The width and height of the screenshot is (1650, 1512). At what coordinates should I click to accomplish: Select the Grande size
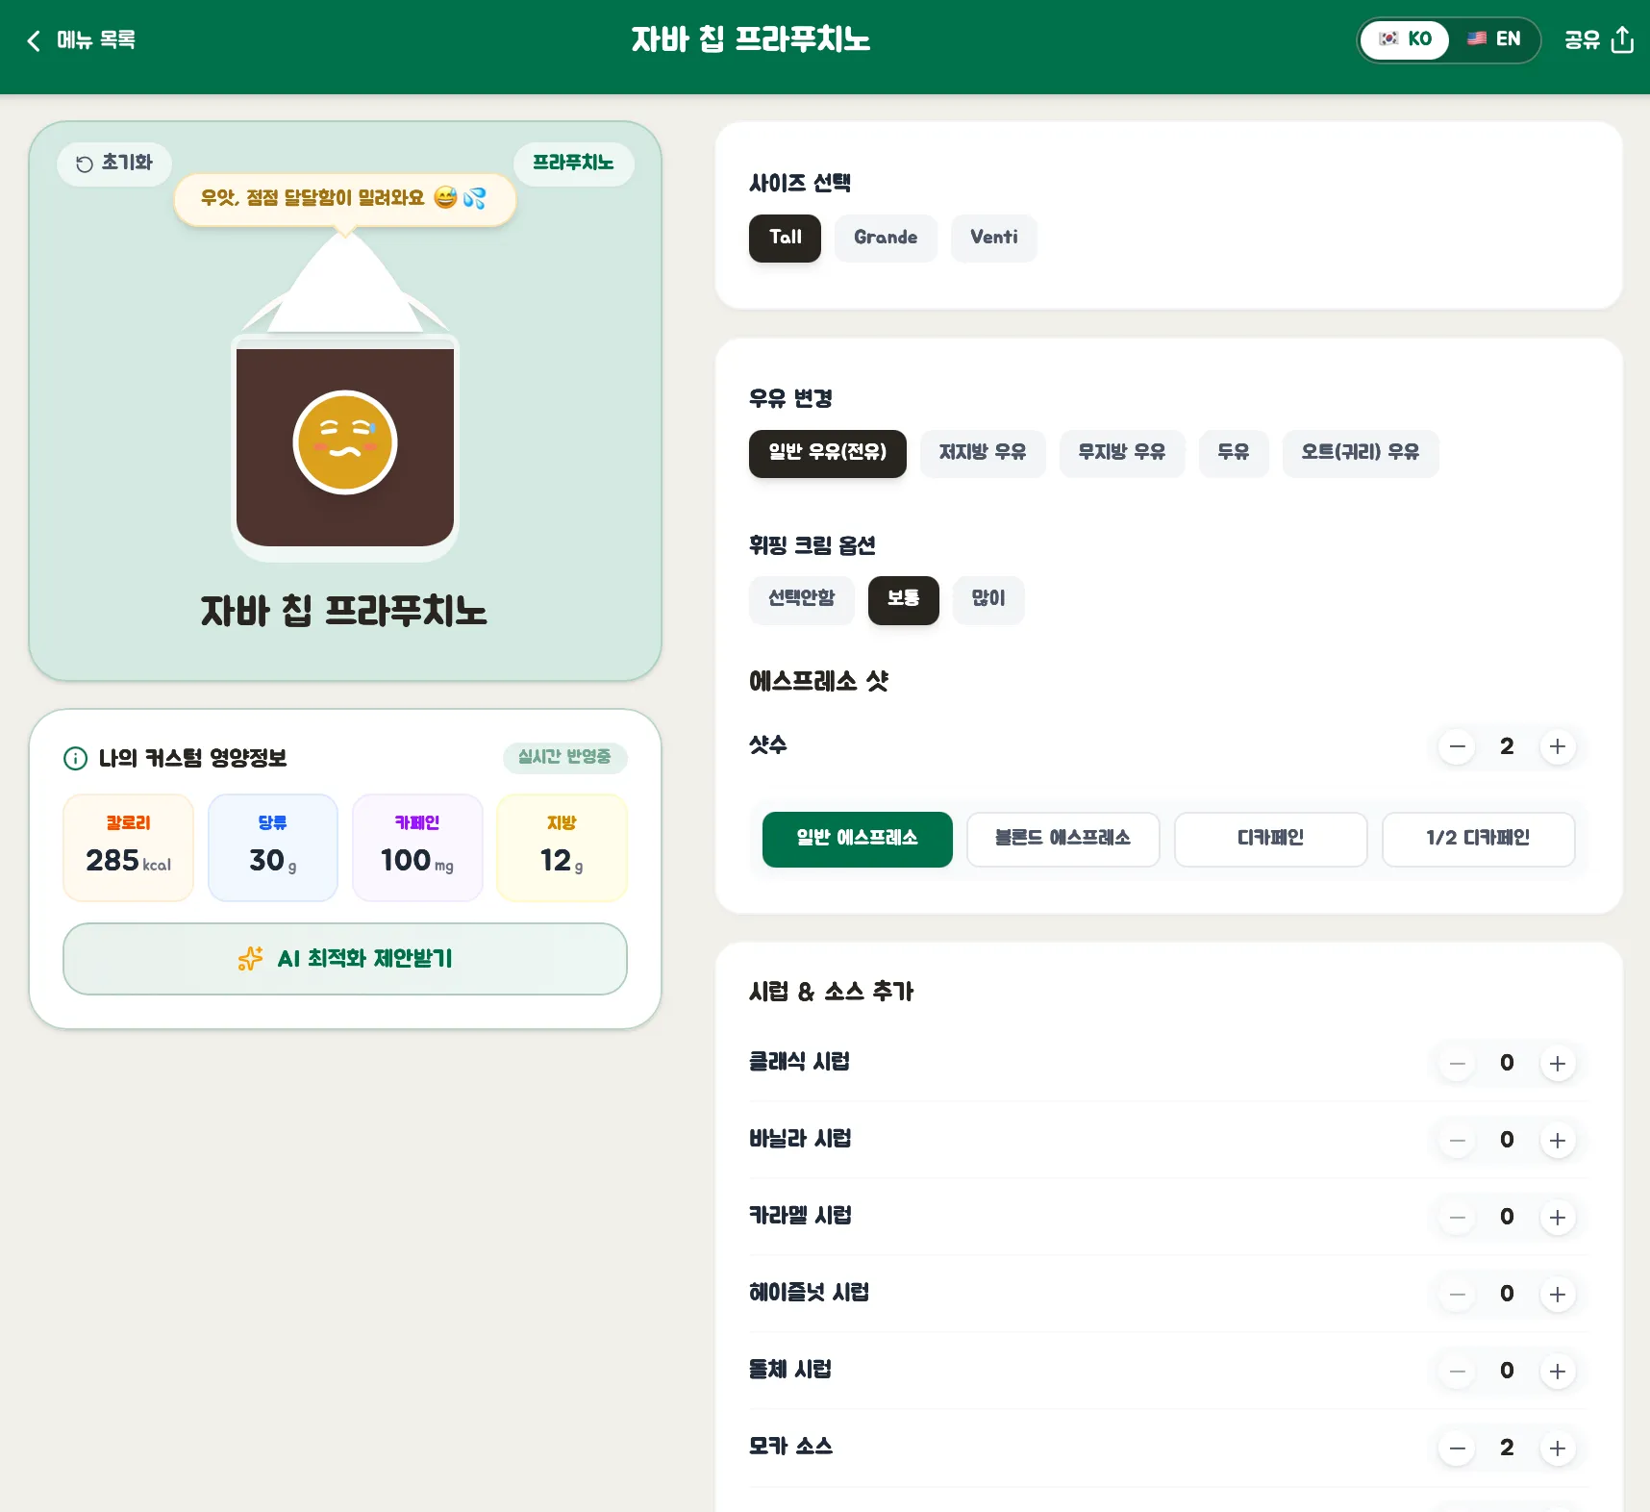886,238
